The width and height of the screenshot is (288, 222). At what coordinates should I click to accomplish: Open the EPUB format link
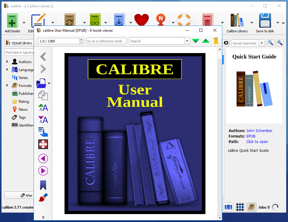(251, 136)
